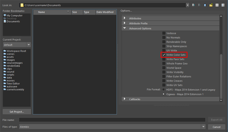The image size is (228, 132).
Task: Open the assets project folder
Action: click(9, 57)
